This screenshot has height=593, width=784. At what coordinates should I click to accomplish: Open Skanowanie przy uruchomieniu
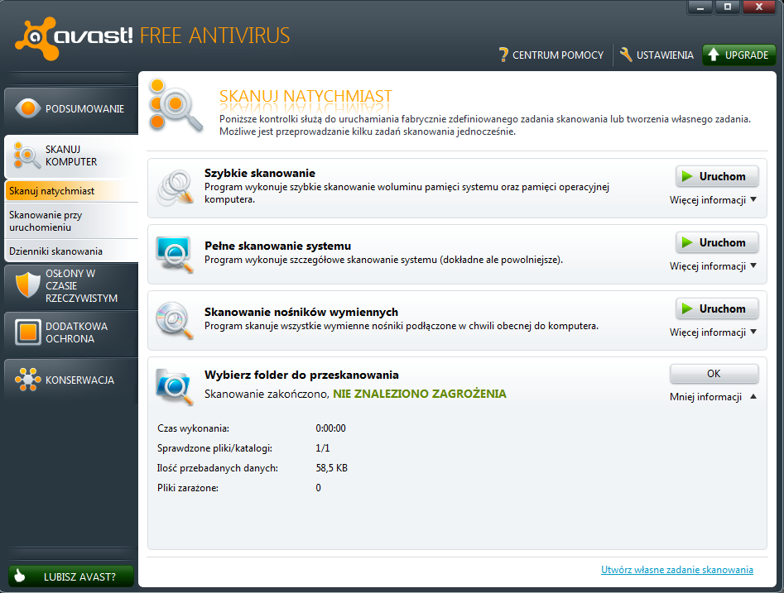[71, 221]
